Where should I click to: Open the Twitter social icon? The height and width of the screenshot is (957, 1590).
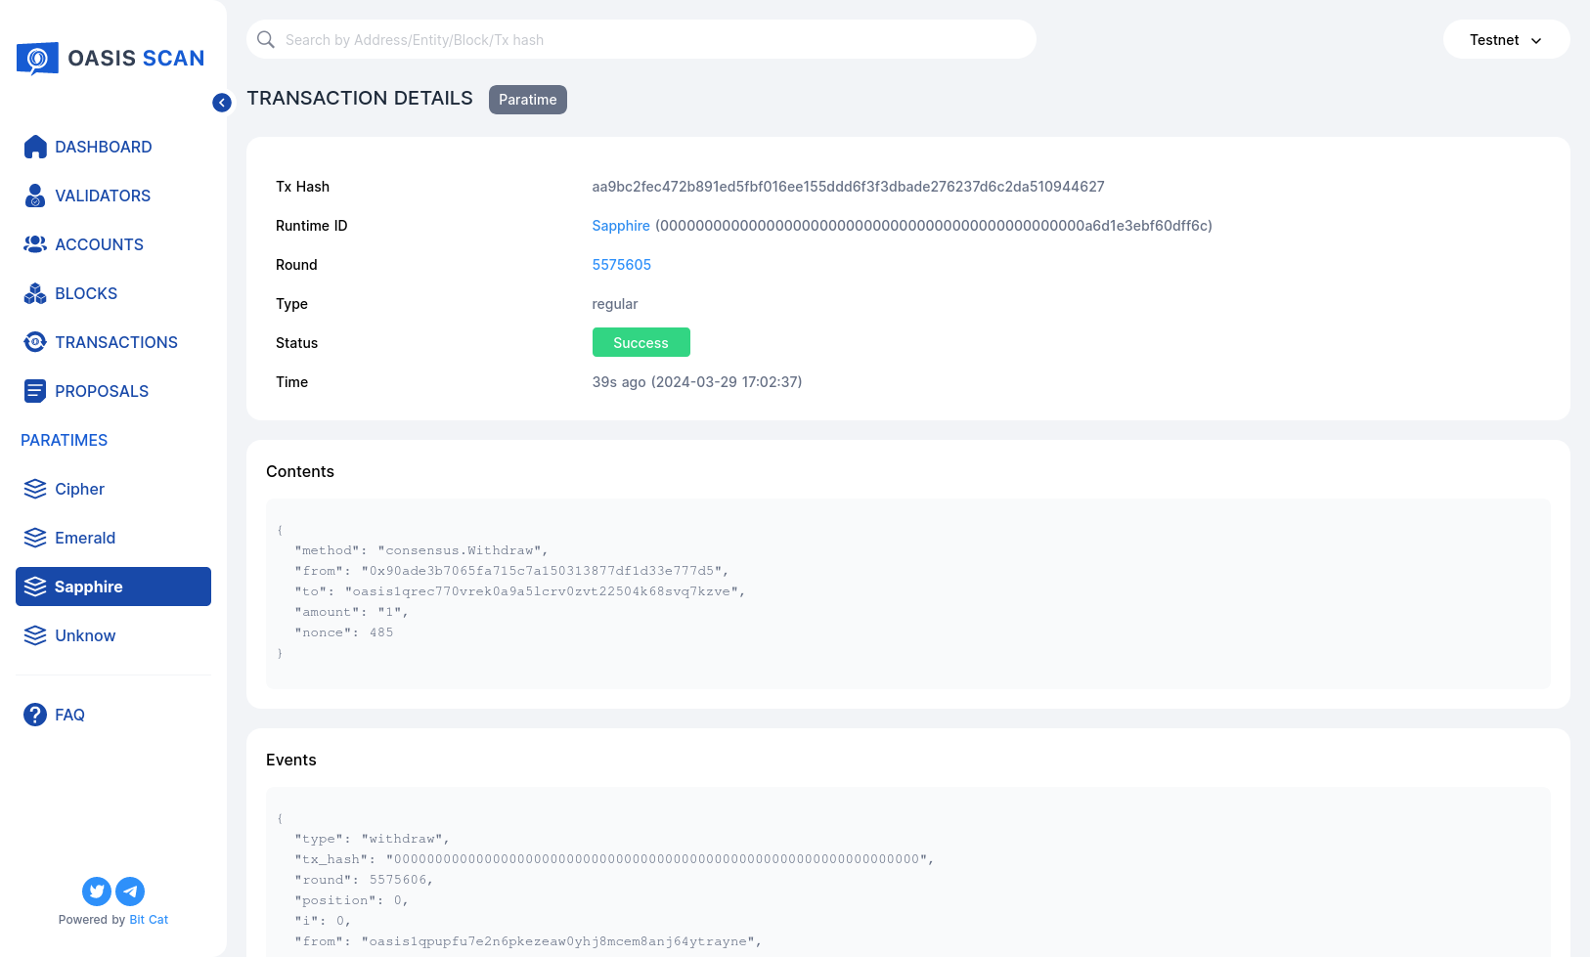(96, 891)
